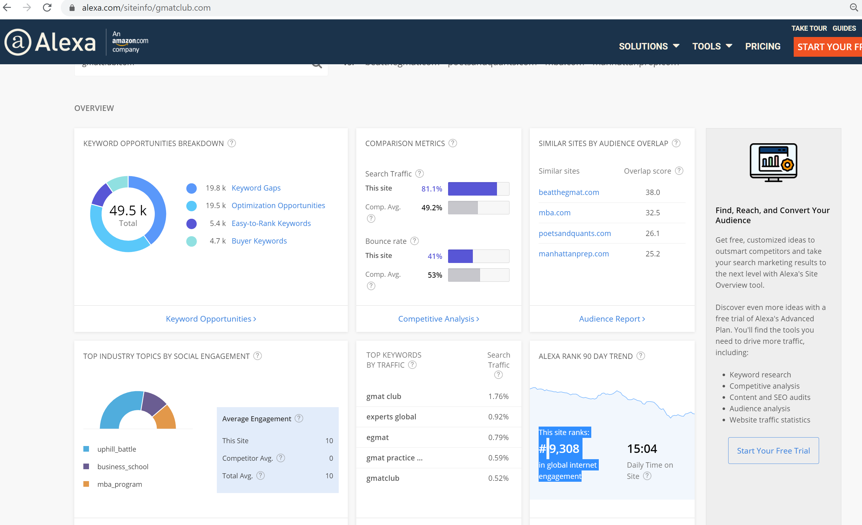This screenshot has width=862, height=525.
Task: Click the blue Keyword Gaps color dot
Action: pyautogui.click(x=191, y=188)
